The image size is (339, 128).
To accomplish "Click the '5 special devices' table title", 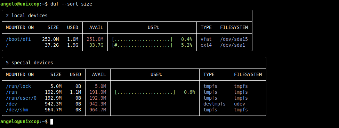I will 30,63.
